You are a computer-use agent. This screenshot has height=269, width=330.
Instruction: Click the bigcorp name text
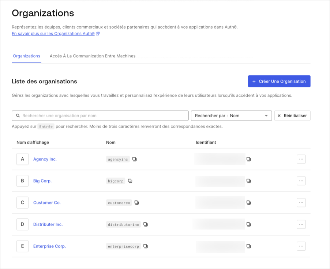pyautogui.click(x=116, y=181)
